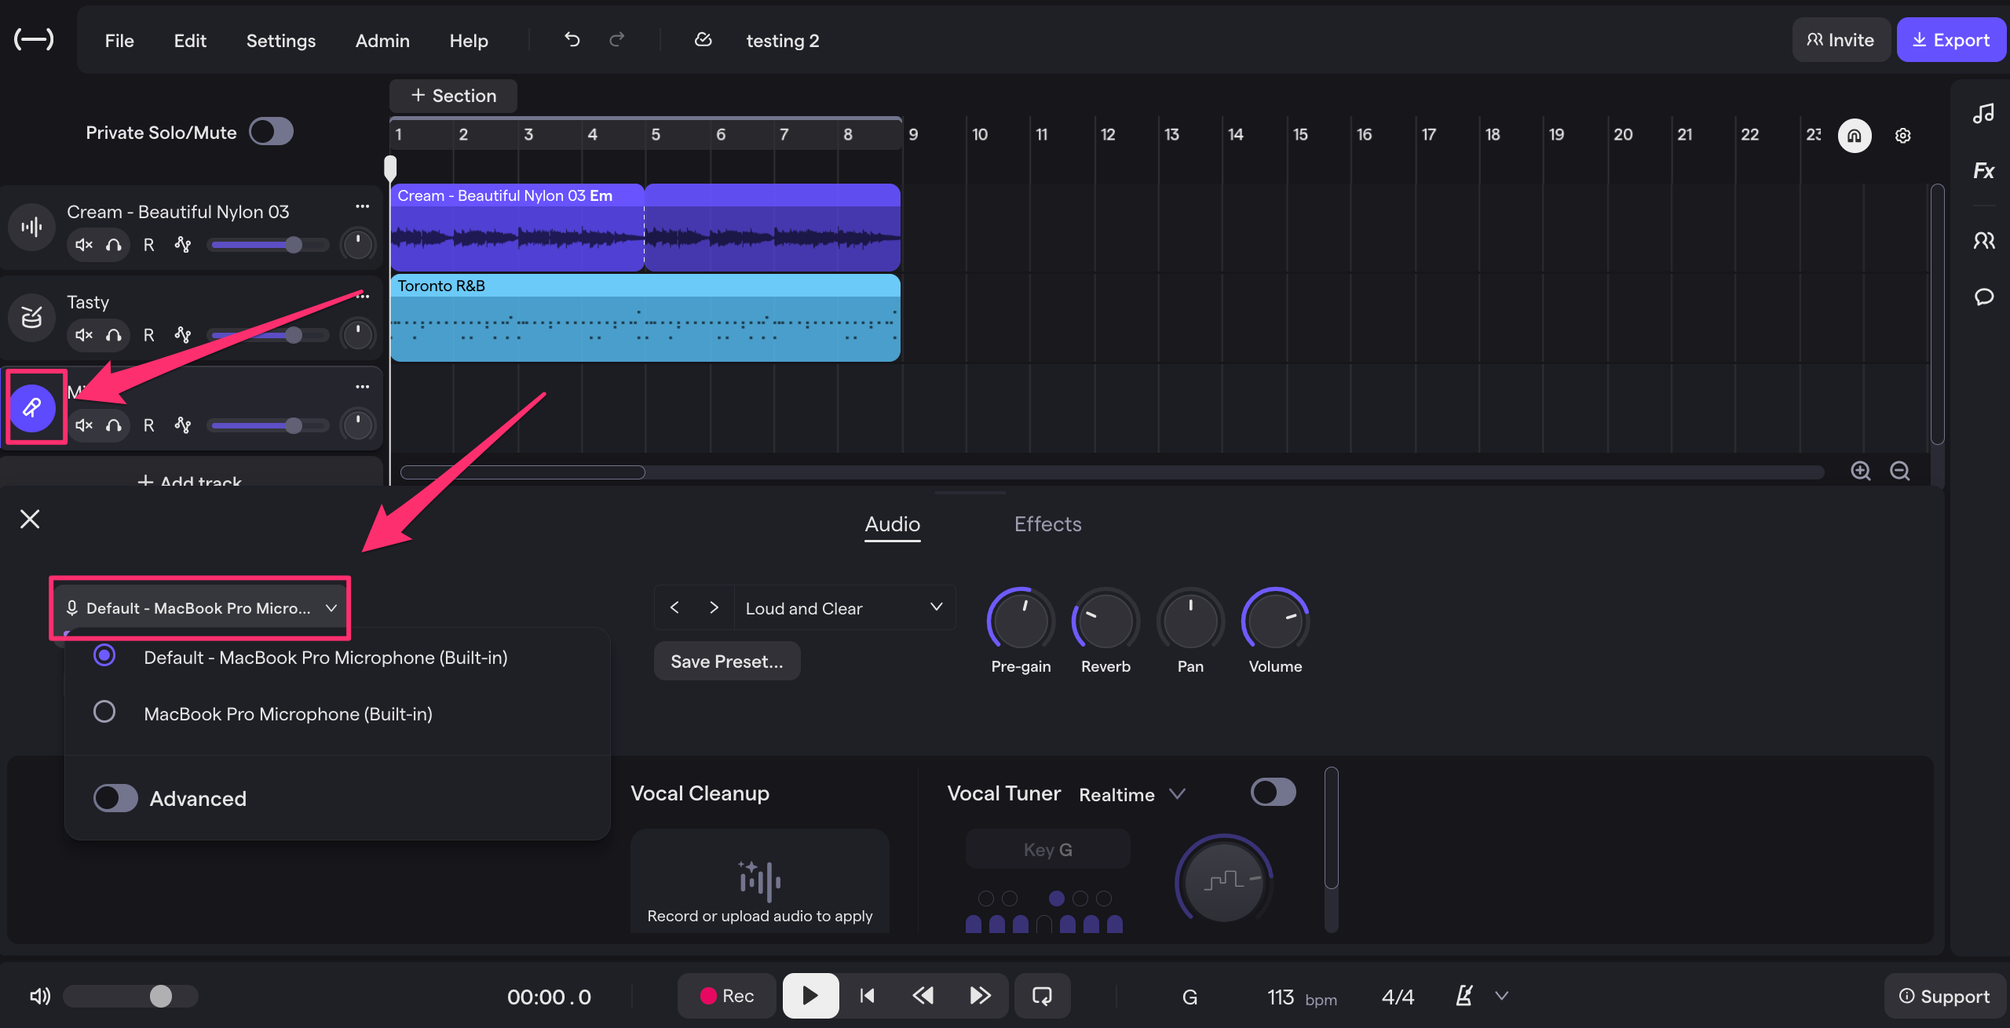Select Default - MacBook Pro Microphone radio option
2010x1028 pixels.
[x=104, y=654]
